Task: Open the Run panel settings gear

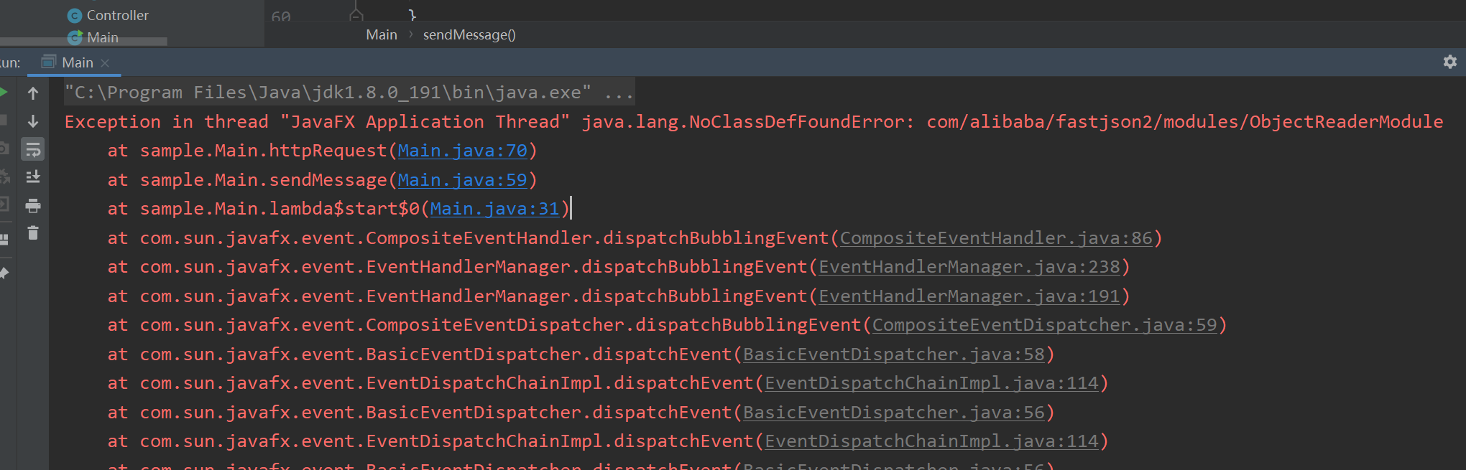Action: click(1449, 62)
